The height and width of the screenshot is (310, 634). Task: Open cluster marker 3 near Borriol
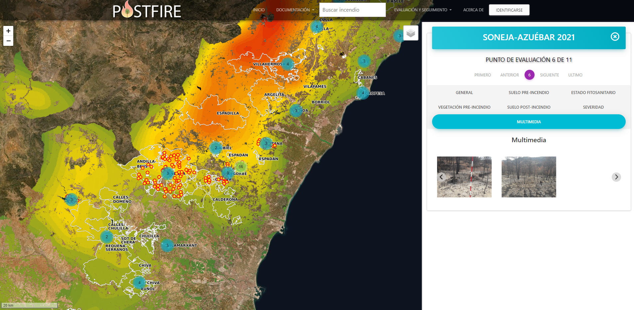[x=296, y=111]
